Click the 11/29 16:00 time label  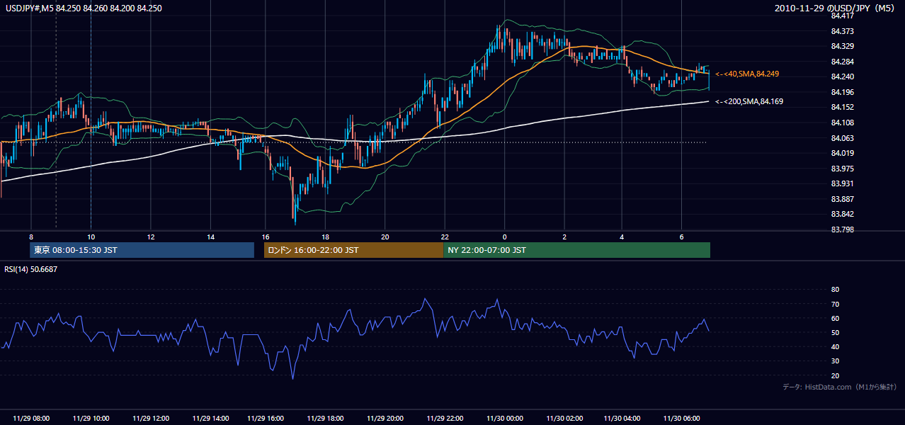click(x=266, y=419)
